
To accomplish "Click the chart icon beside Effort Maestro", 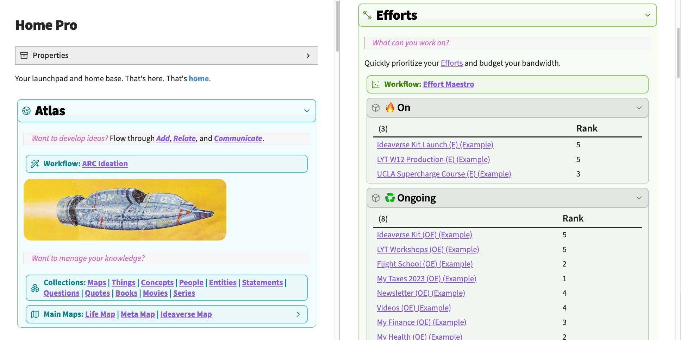I will click(376, 84).
